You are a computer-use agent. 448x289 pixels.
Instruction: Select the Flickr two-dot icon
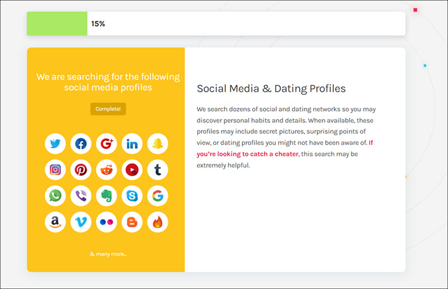(x=106, y=222)
